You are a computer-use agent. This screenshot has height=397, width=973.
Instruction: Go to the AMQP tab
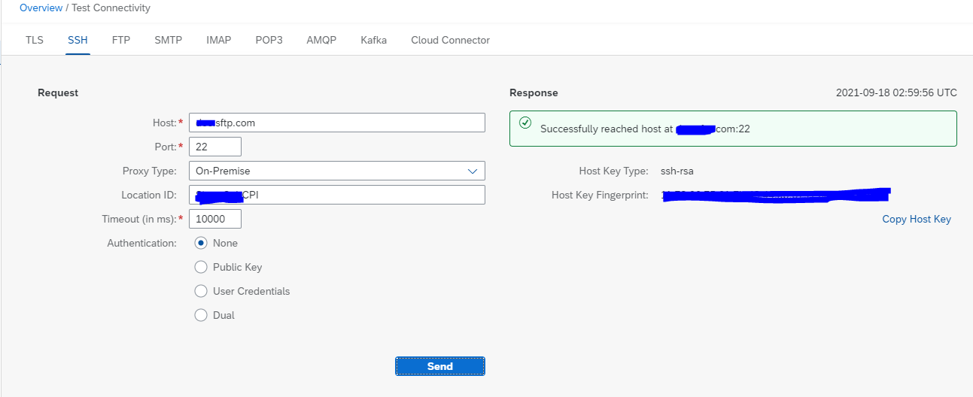[321, 40]
